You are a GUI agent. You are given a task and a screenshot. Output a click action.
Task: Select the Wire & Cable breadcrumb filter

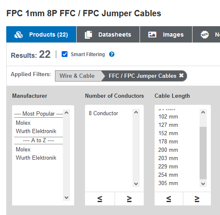[77, 76]
